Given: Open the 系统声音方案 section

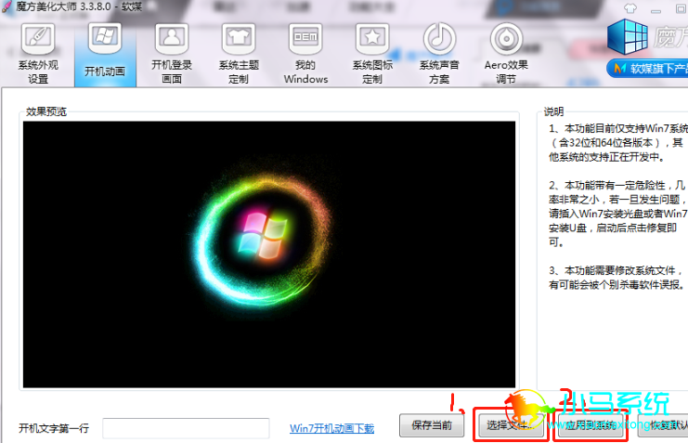Looking at the screenshot, I should tap(439, 54).
